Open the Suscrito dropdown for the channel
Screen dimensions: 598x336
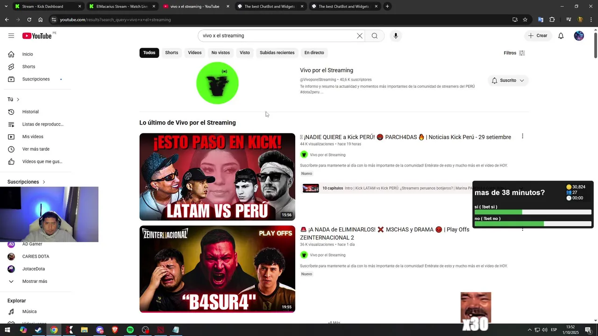point(508,80)
